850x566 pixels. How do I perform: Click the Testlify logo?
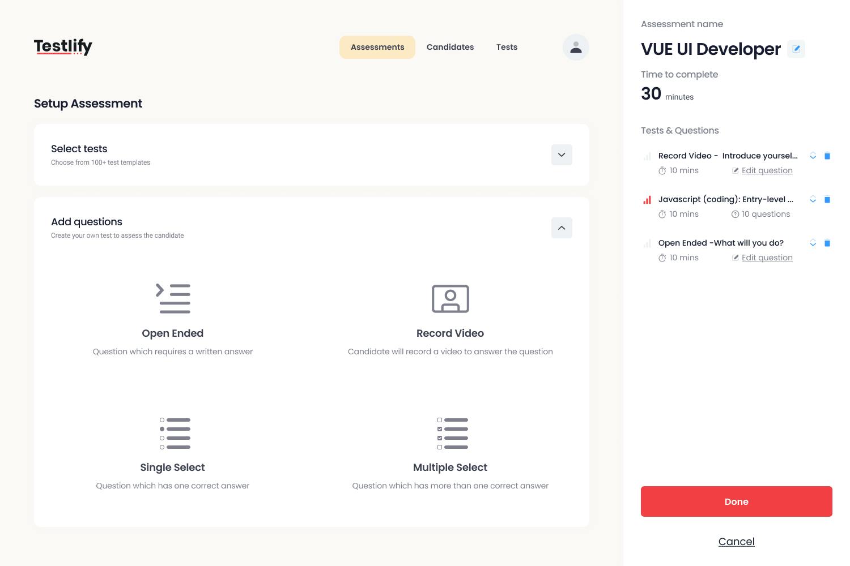click(x=63, y=47)
